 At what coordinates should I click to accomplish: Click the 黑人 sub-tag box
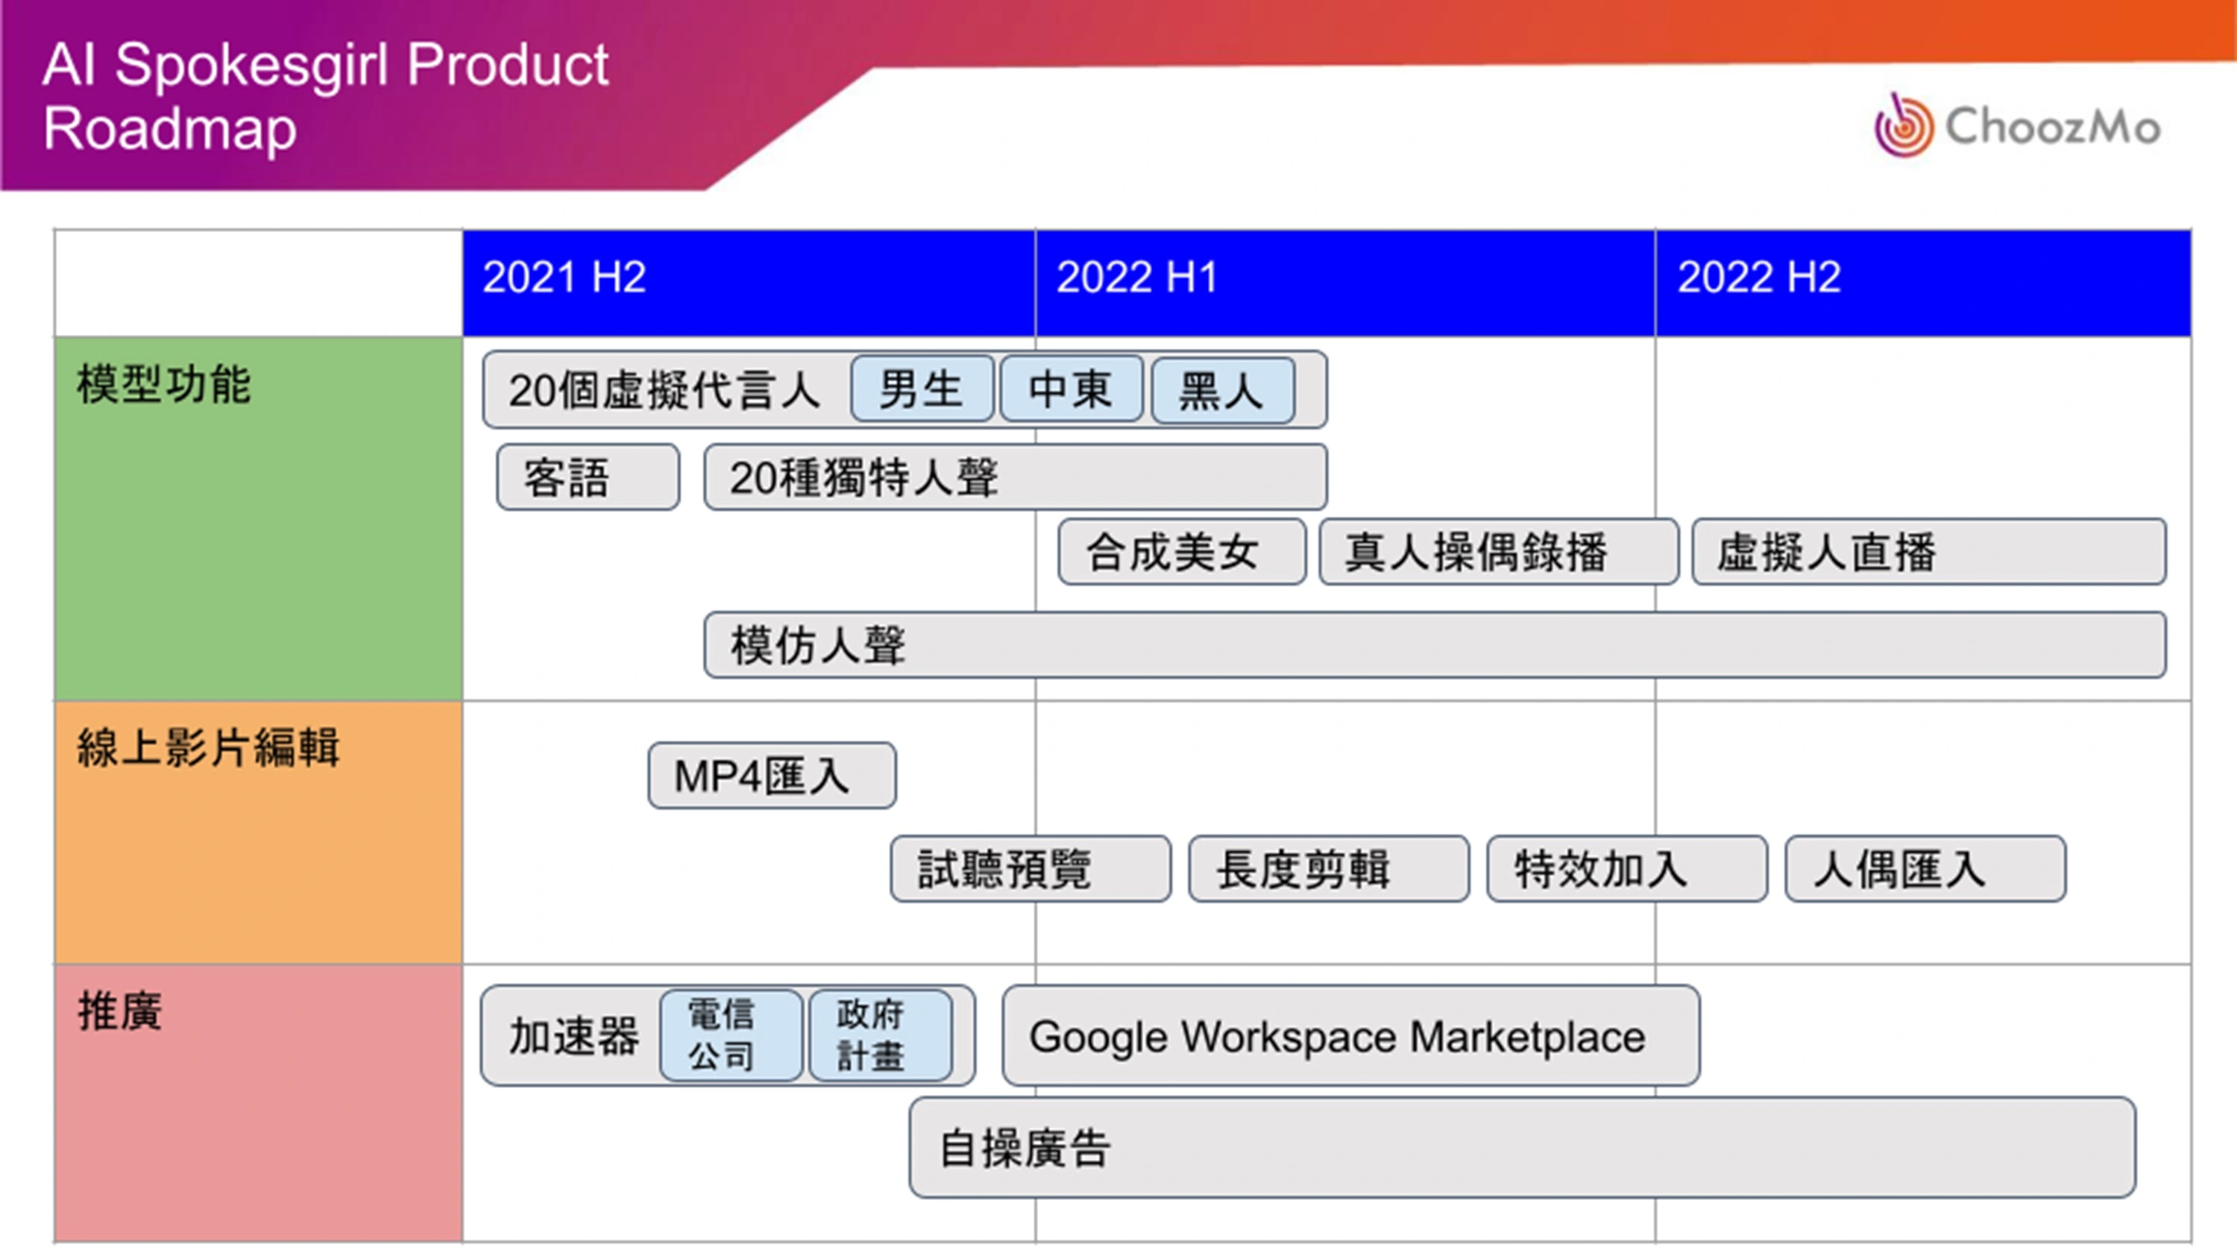click(x=1222, y=391)
